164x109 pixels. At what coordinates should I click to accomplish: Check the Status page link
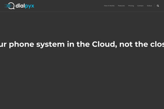coord(149,6)
